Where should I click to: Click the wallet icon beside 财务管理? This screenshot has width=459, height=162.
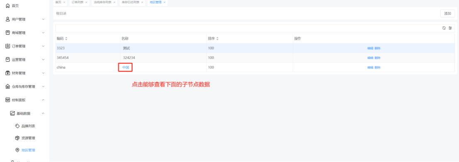[8, 73]
